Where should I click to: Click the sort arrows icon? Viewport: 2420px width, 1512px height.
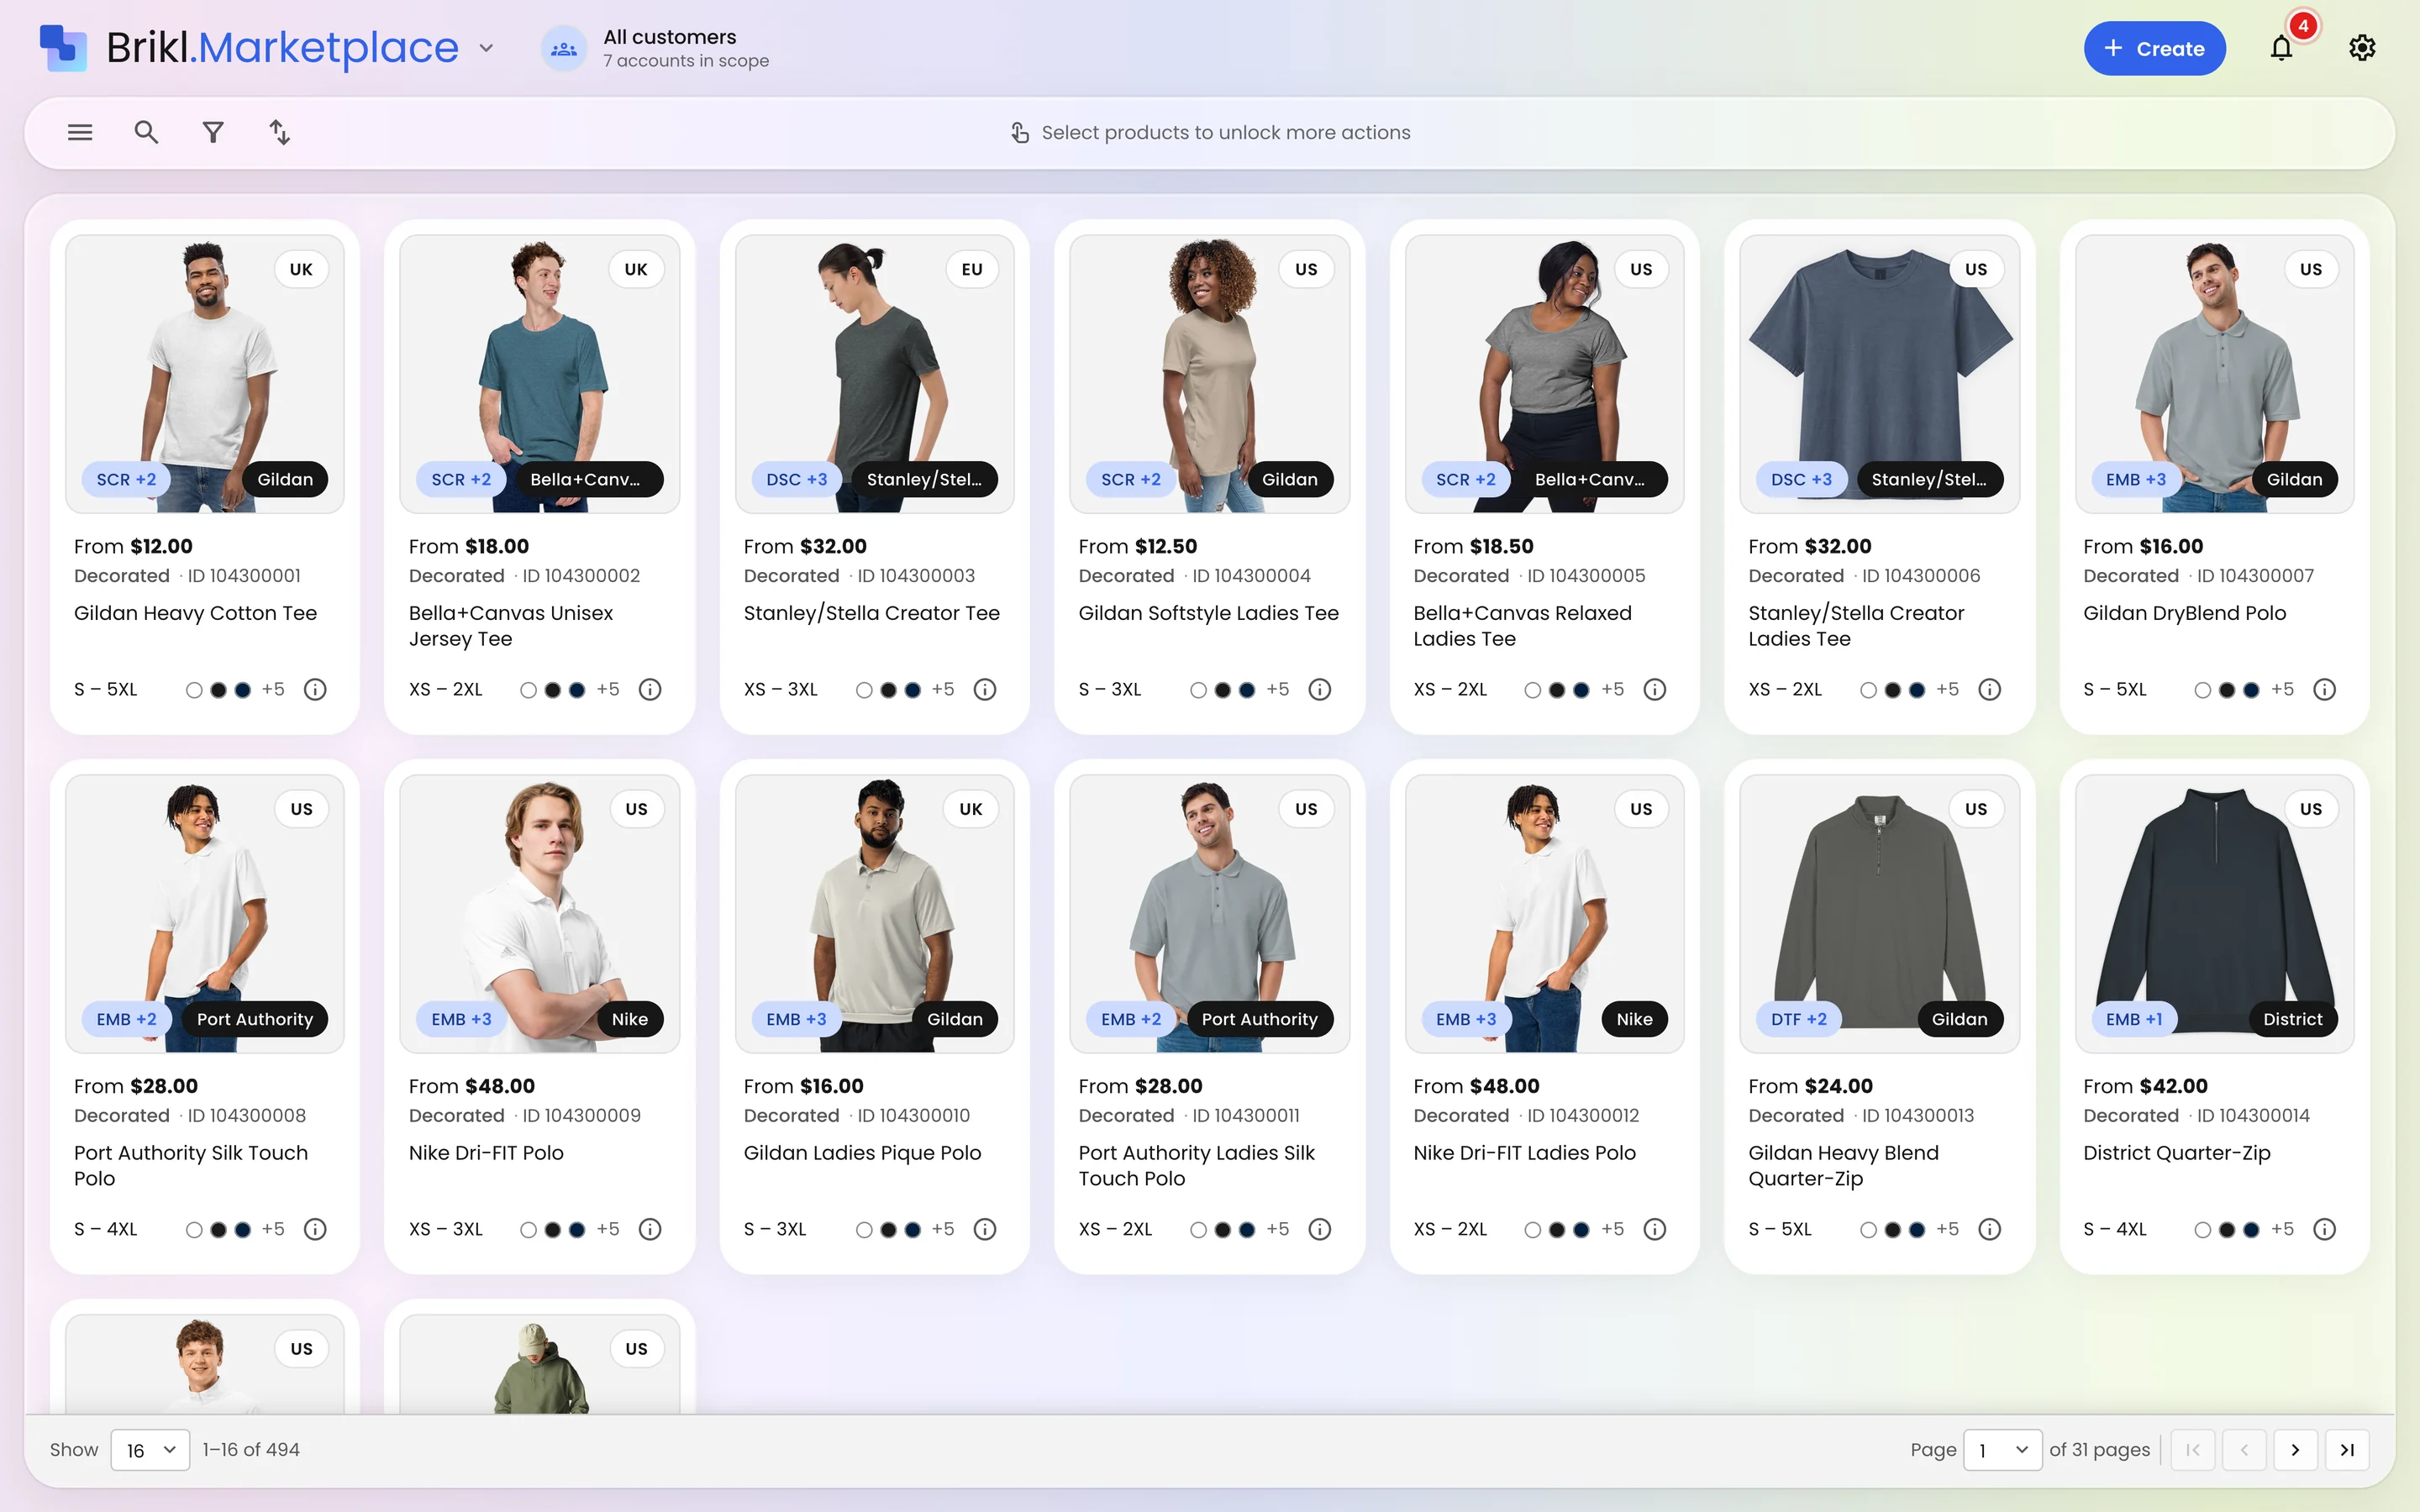280,132
